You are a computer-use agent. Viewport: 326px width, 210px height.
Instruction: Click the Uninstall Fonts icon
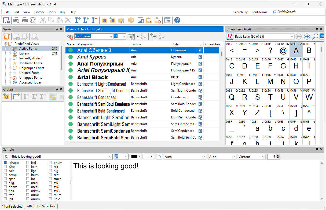click(x=94, y=20)
